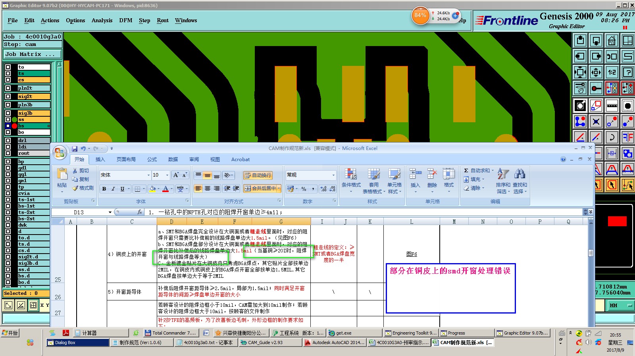Click the 剪切 cut button in Excel
635x356 pixels.
point(81,171)
